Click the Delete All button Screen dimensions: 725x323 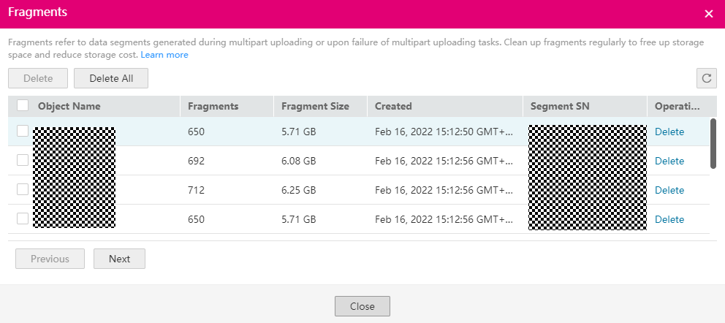click(111, 78)
